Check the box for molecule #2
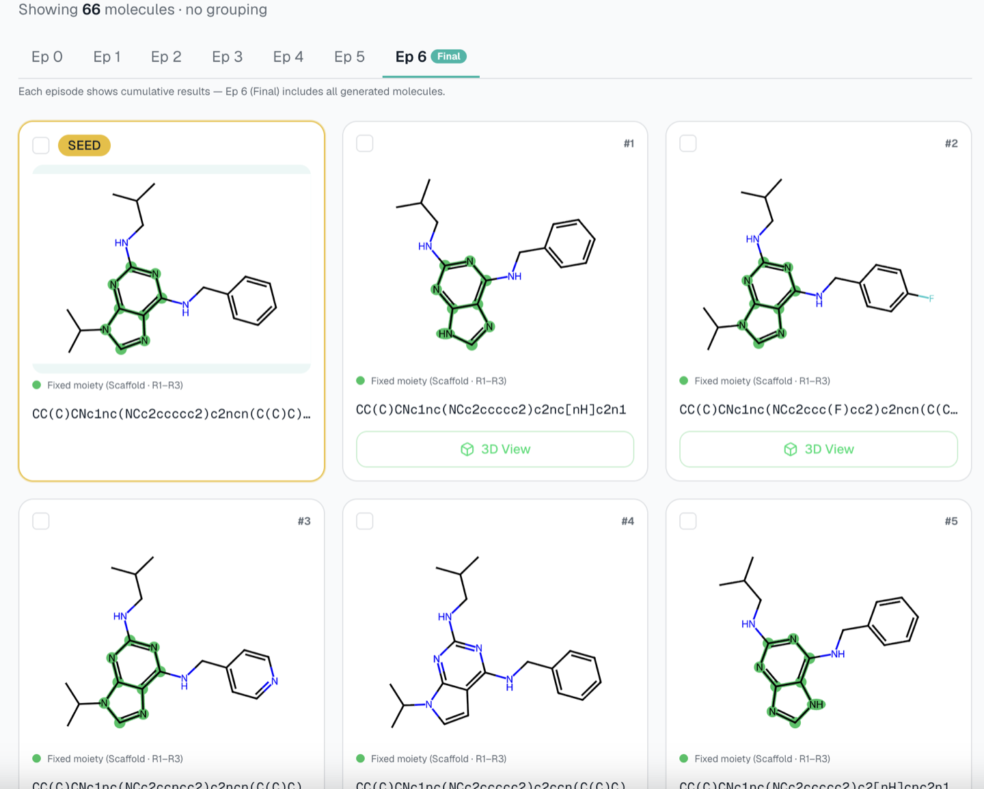The image size is (984, 789). pos(688,143)
